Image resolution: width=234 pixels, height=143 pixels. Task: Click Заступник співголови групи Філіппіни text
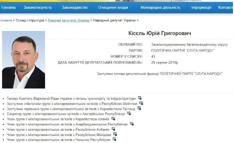point(72,104)
